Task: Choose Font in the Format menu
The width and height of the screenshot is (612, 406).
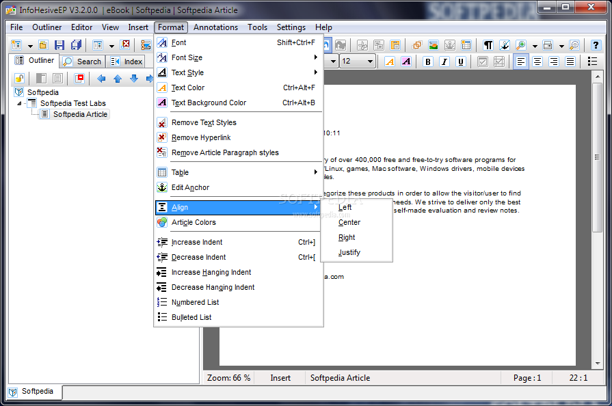Action: pyautogui.click(x=239, y=42)
